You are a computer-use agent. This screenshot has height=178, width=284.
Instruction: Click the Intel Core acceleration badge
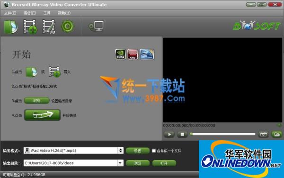point(147,54)
